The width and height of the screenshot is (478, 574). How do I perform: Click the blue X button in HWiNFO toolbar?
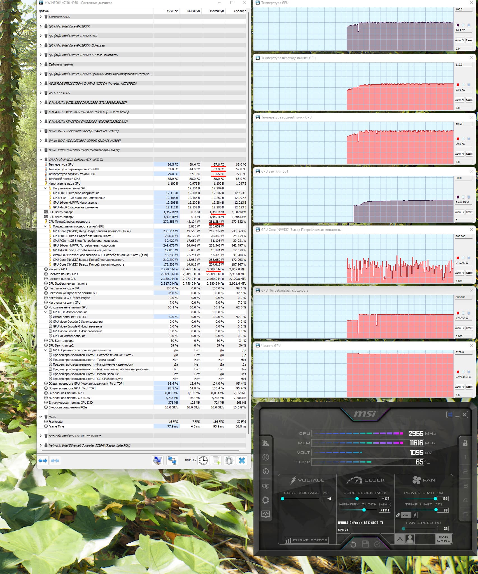(242, 460)
